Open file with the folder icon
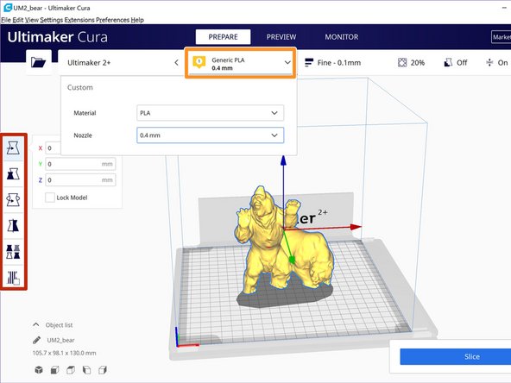The image size is (511, 383). 38,62
